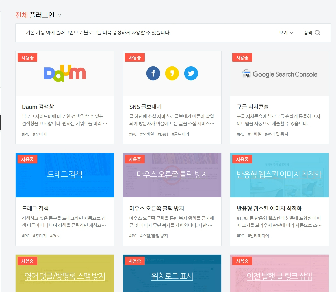Click 사용중 badge on 위치로그 표시
Viewport: 336px width, 292px height.
(x=135, y=261)
